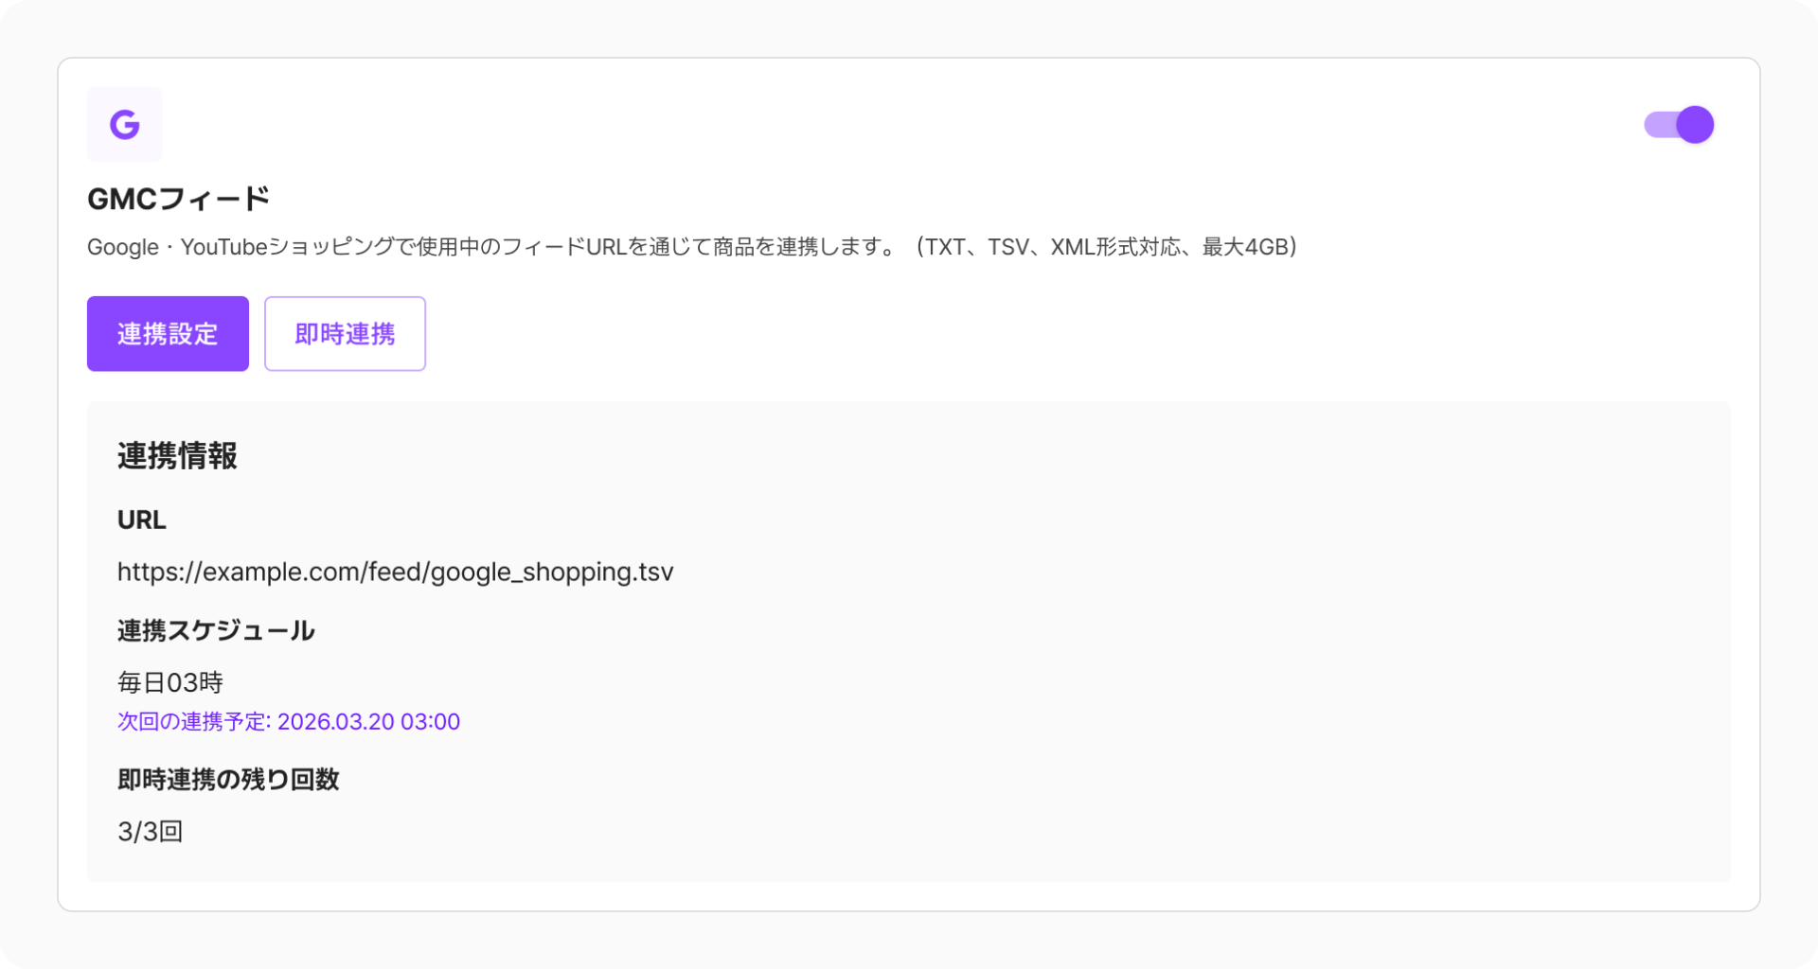Click the 連携スケジュール label

click(216, 631)
